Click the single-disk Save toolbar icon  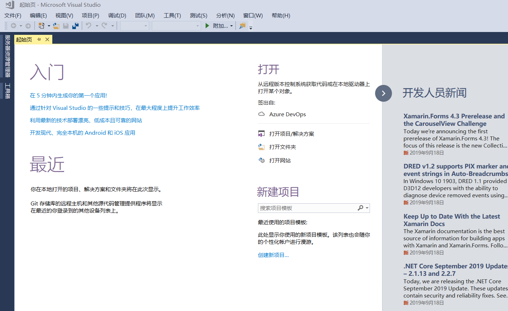pyautogui.click(x=66, y=26)
